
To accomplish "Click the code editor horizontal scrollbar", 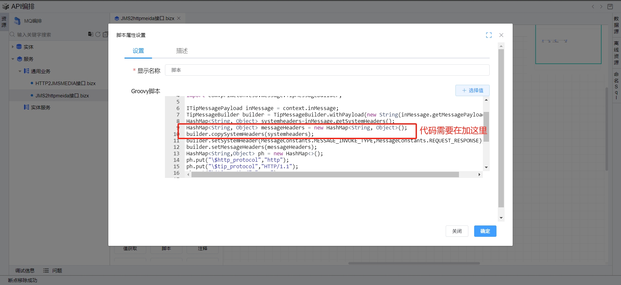I will point(325,175).
